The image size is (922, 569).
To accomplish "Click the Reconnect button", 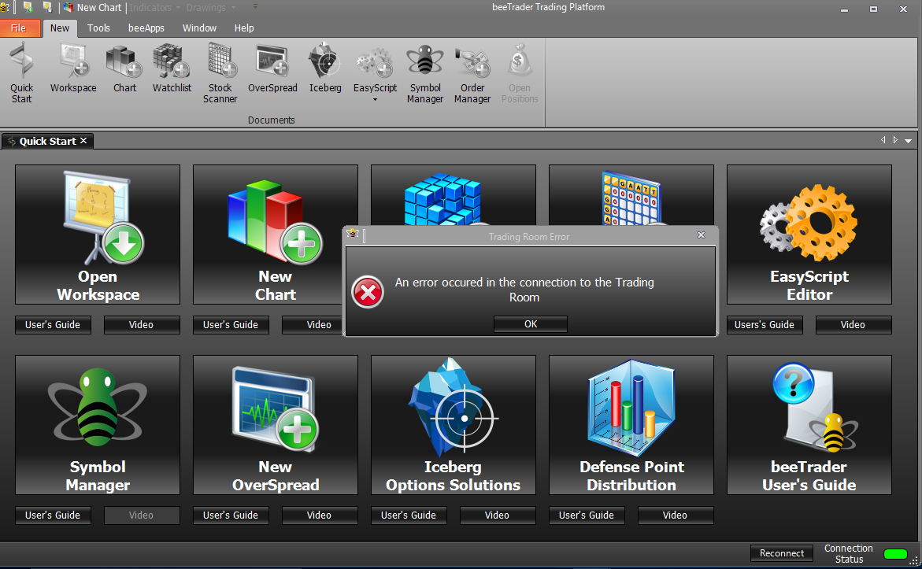I will click(782, 553).
